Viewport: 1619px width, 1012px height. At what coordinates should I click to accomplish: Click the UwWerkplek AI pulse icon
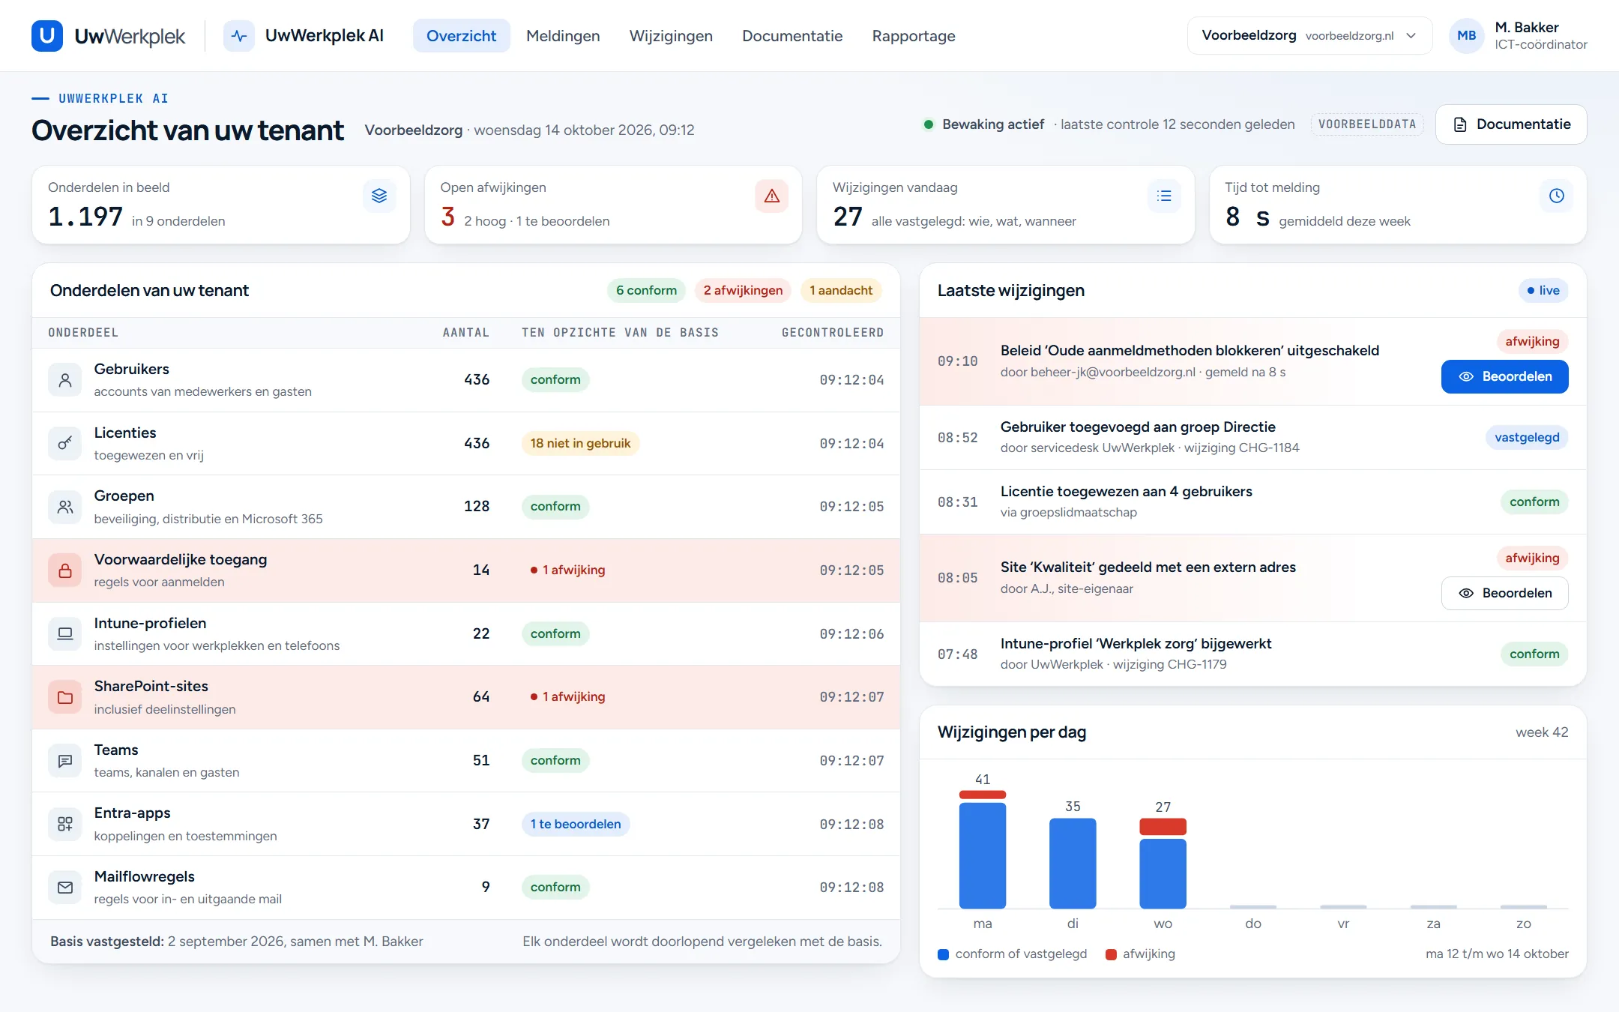[239, 35]
